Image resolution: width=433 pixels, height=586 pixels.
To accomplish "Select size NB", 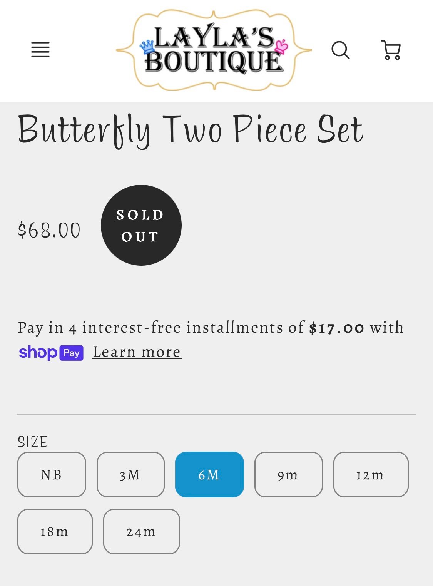I will [x=52, y=474].
